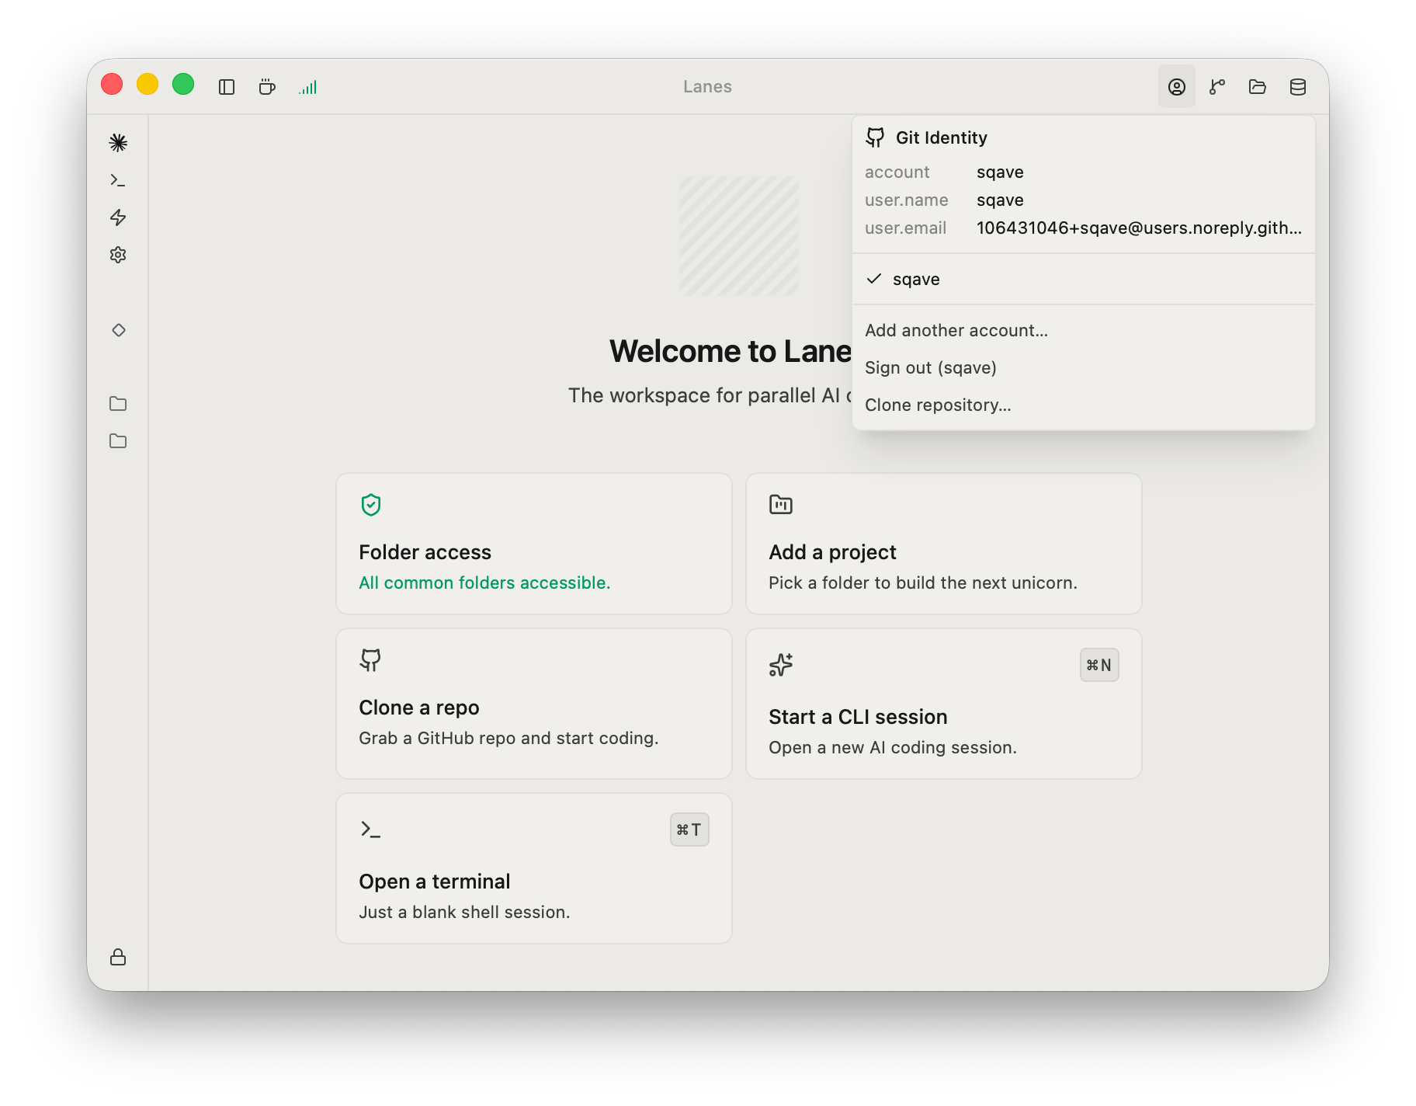Open the account identity icon in toolbar
Image resolution: width=1416 pixels, height=1106 pixels.
[x=1177, y=87]
